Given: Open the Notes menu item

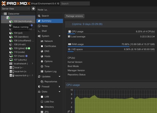Looking at the screenshot, I should pos(50,26).
